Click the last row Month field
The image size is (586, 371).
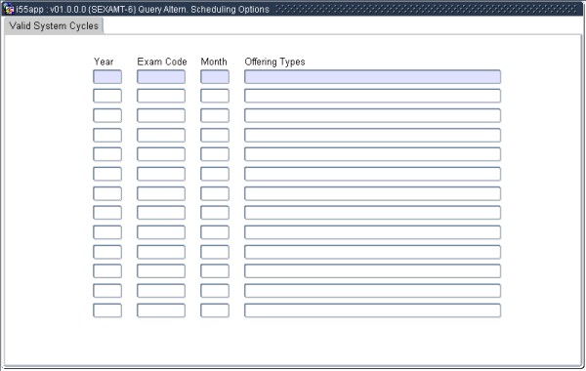point(215,310)
